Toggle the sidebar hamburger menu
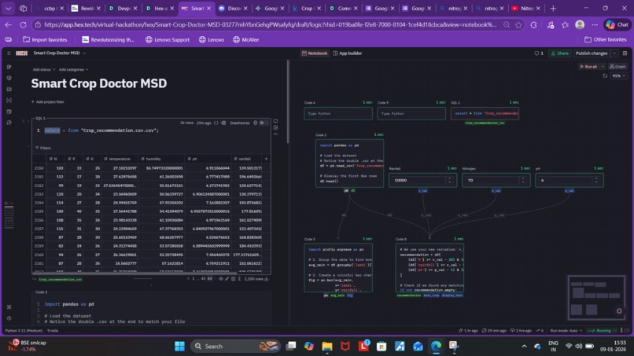The image size is (634, 356). click(9, 53)
